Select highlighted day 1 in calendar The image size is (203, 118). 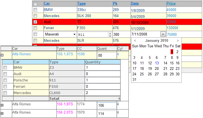(172, 52)
